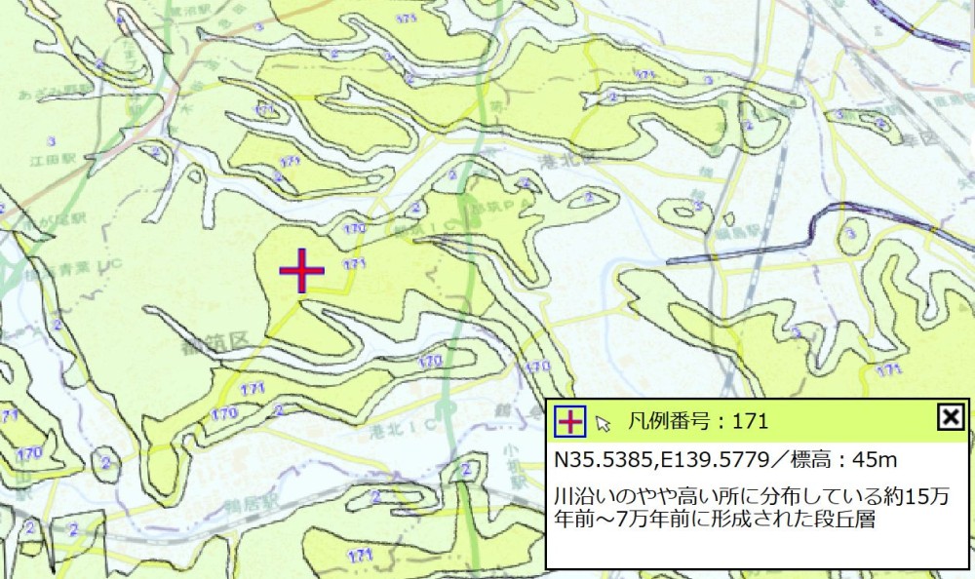
Task: Click the red crosshair marker on the map
Action: coord(302,271)
